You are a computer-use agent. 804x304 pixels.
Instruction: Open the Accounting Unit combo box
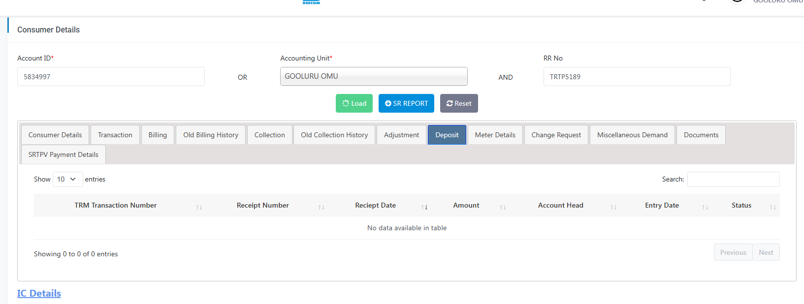[x=374, y=76]
